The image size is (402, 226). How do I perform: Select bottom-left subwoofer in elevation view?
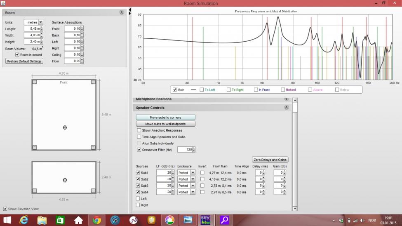35,191
